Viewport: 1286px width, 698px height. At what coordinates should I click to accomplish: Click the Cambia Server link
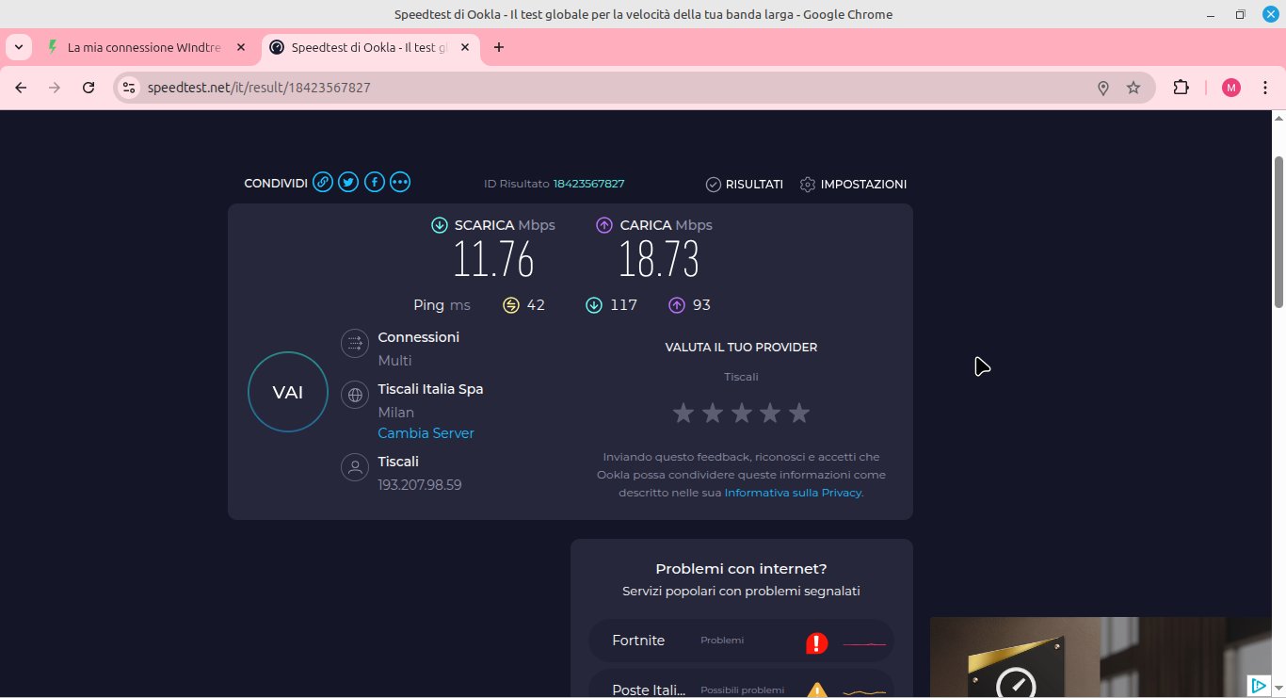[x=426, y=433]
